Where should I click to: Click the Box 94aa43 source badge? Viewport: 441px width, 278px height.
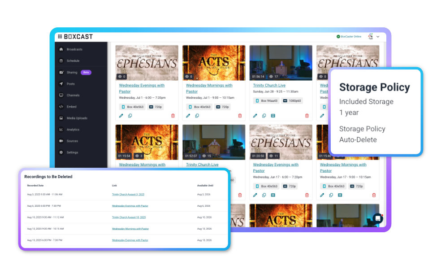(266, 101)
